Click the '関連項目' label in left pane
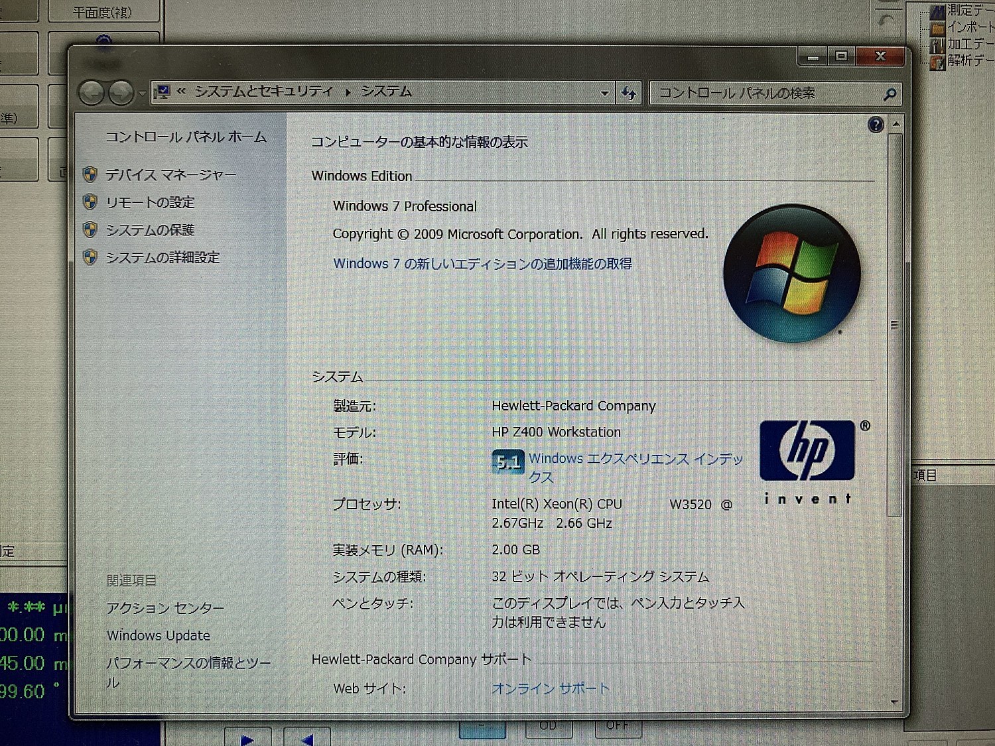 click(x=131, y=580)
